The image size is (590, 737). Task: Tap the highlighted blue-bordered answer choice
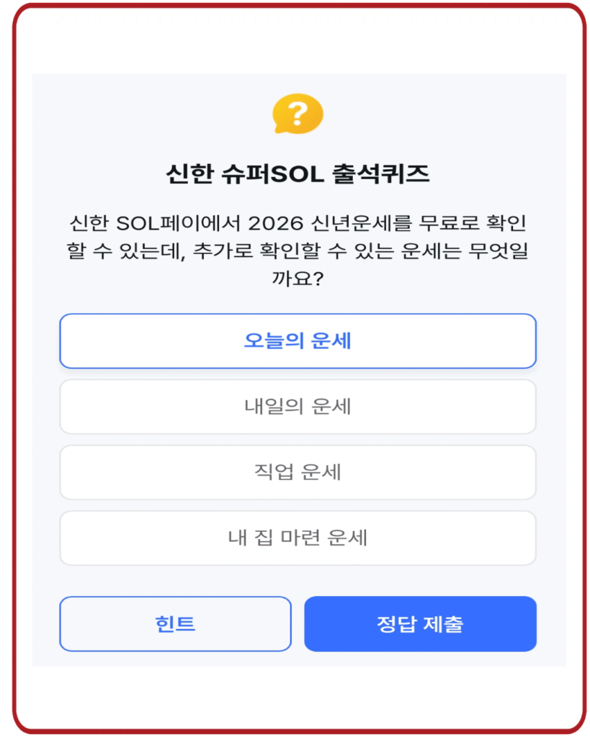click(x=298, y=341)
